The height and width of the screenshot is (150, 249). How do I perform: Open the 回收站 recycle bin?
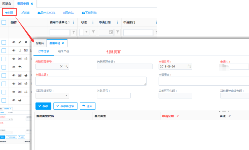click(68, 13)
